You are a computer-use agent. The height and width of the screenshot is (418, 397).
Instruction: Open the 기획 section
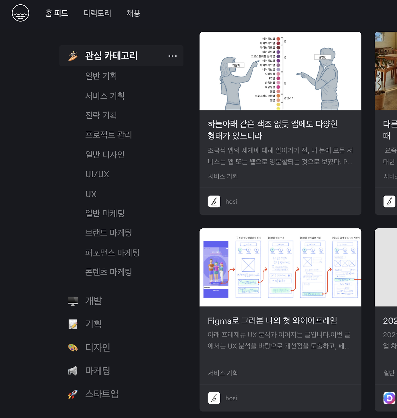93,324
